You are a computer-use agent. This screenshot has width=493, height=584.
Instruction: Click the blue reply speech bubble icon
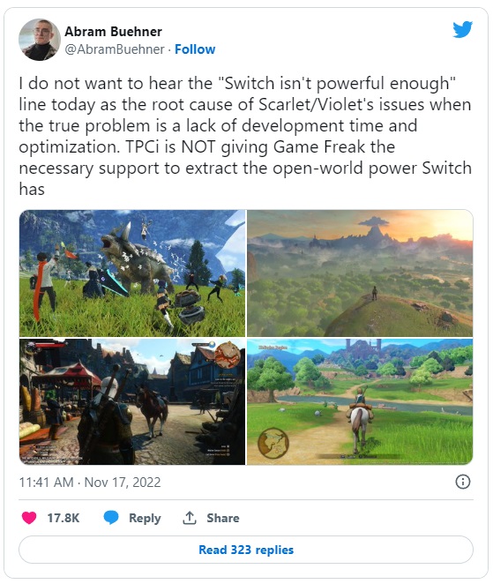click(111, 518)
